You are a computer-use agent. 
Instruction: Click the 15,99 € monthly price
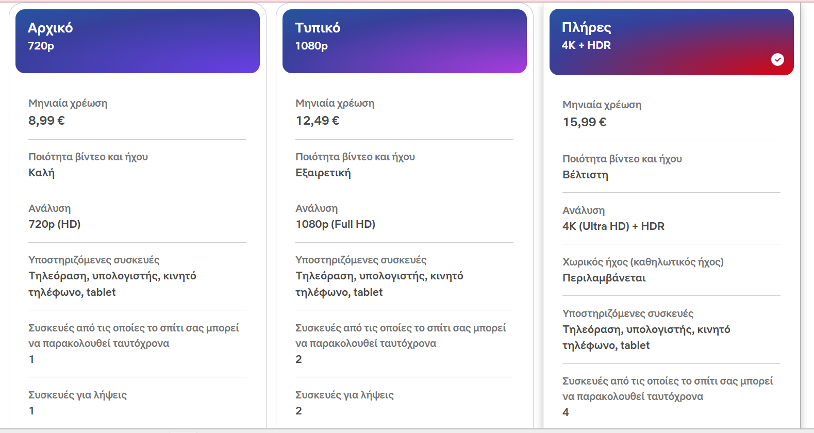585,122
